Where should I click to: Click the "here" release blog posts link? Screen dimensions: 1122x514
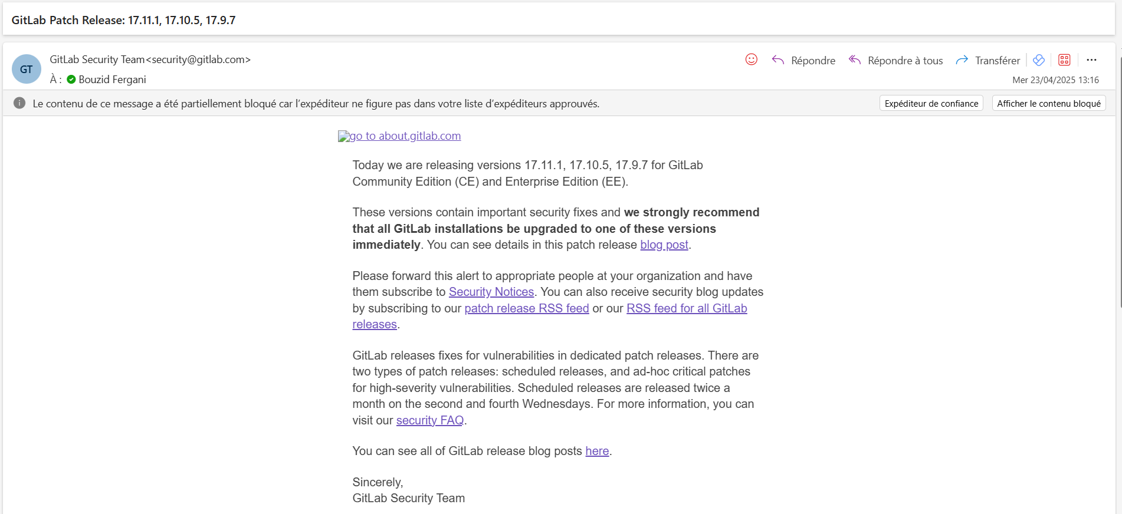597,451
